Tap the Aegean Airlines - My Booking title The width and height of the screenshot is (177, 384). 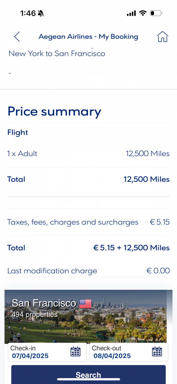tap(88, 37)
